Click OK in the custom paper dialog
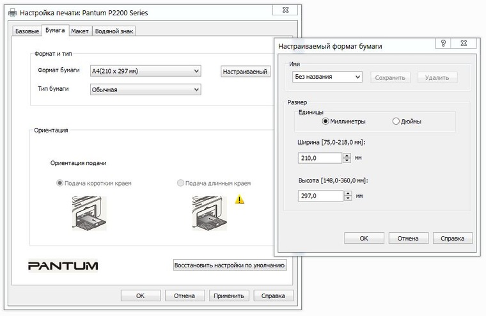486x316 pixels. point(364,238)
